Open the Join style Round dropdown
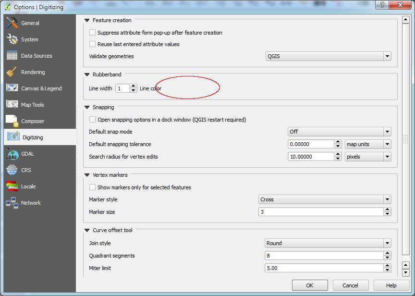415x296 pixels. point(328,243)
